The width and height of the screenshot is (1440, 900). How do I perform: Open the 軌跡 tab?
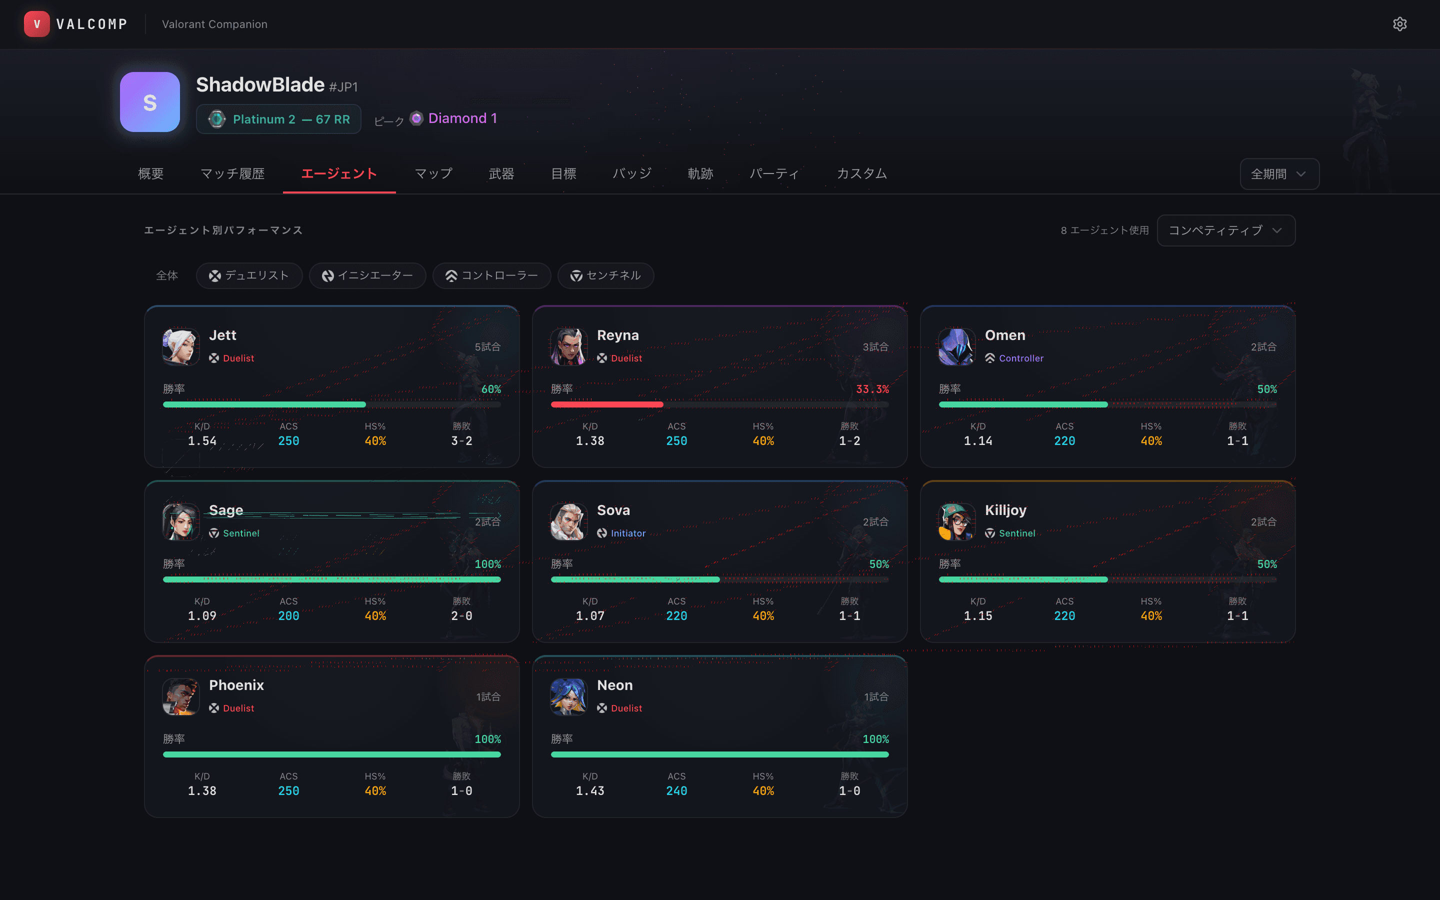(701, 174)
